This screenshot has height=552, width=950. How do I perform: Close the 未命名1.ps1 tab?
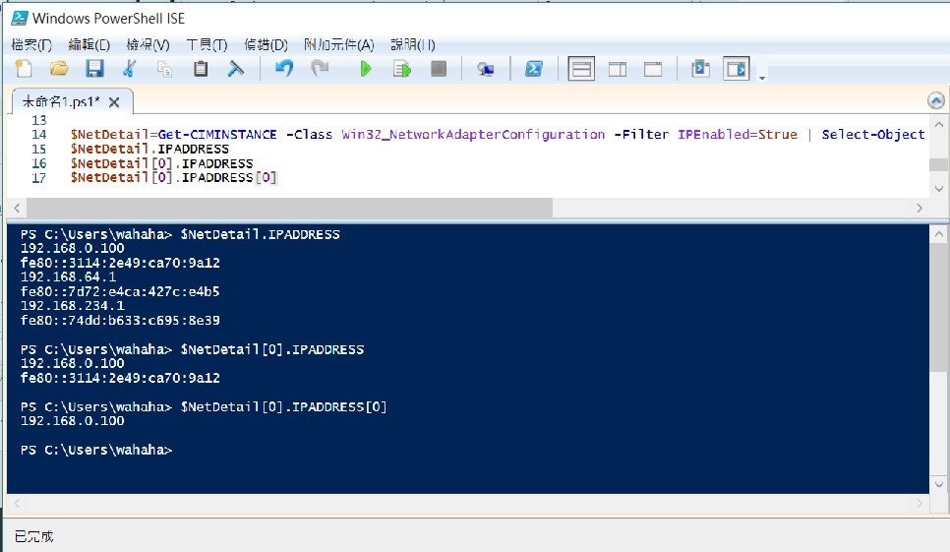[x=114, y=102]
